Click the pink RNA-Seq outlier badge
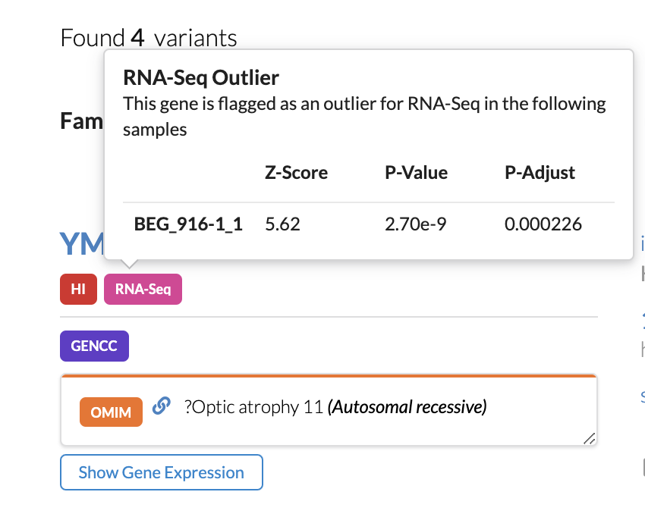The height and width of the screenshot is (517, 645). click(143, 289)
